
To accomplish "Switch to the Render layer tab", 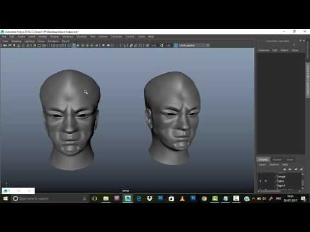I will (277, 160).
